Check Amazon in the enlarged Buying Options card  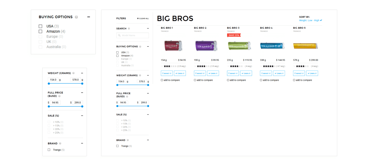40,31
